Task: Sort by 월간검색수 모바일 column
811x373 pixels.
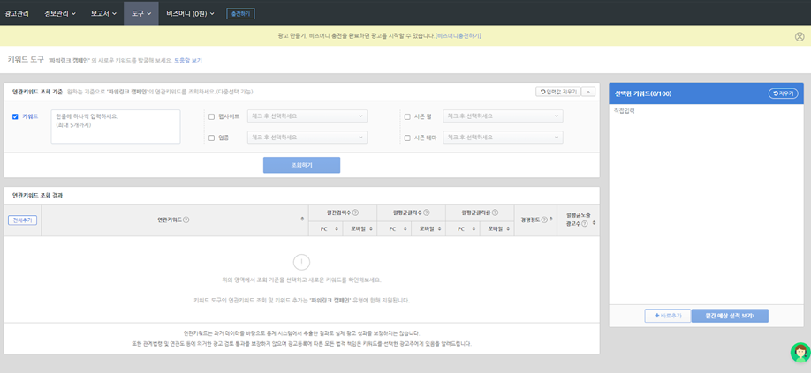Action: point(371,229)
